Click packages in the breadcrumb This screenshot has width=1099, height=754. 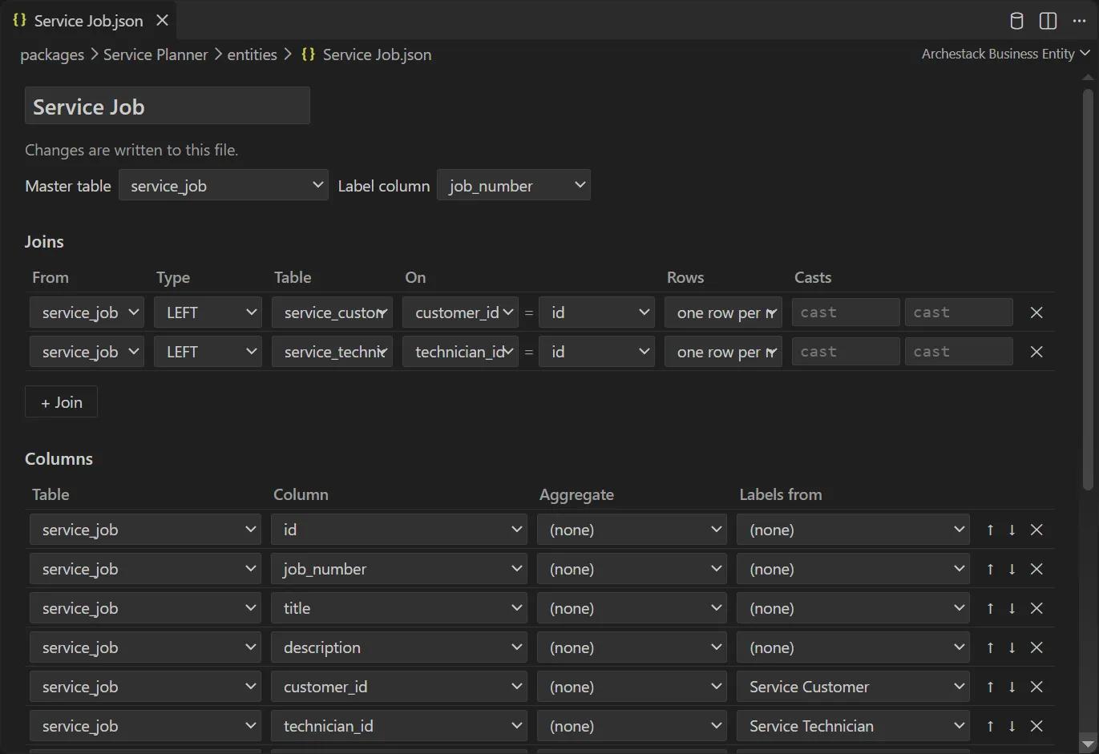pos(52,54)
